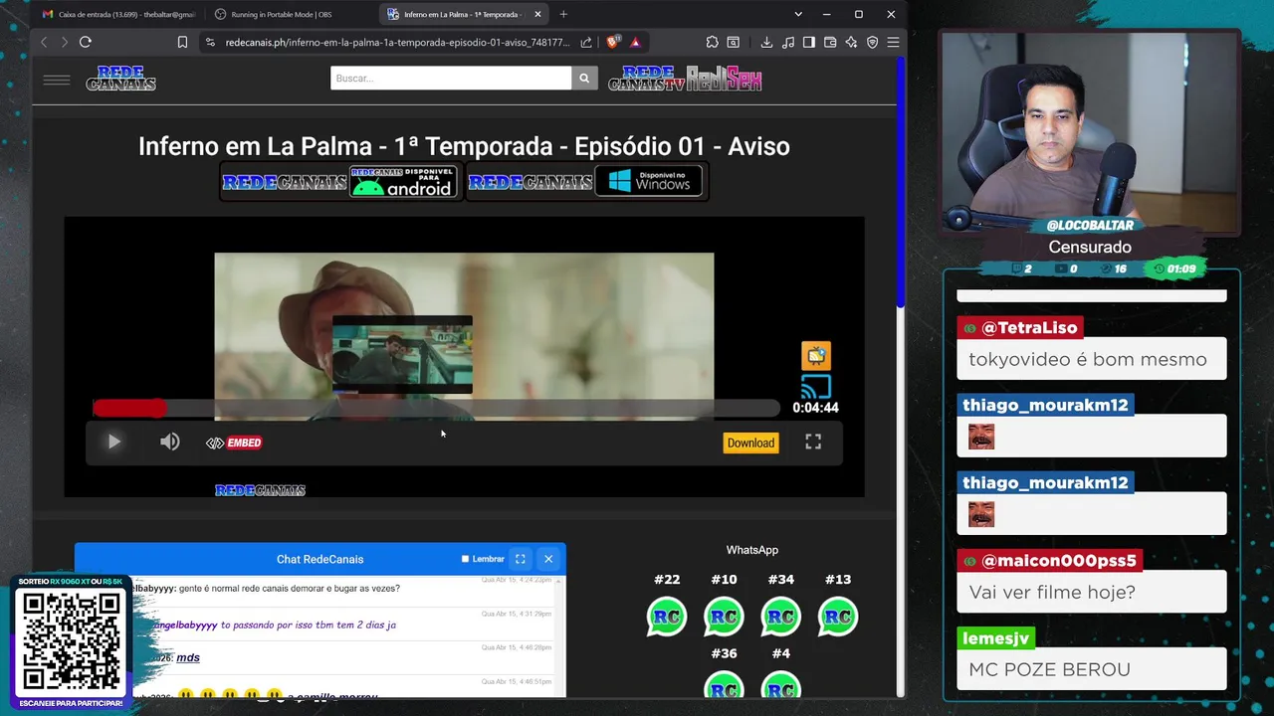Click the chat panel scrollbar
Screen dimensions: 1274x716
pos(560,634)
